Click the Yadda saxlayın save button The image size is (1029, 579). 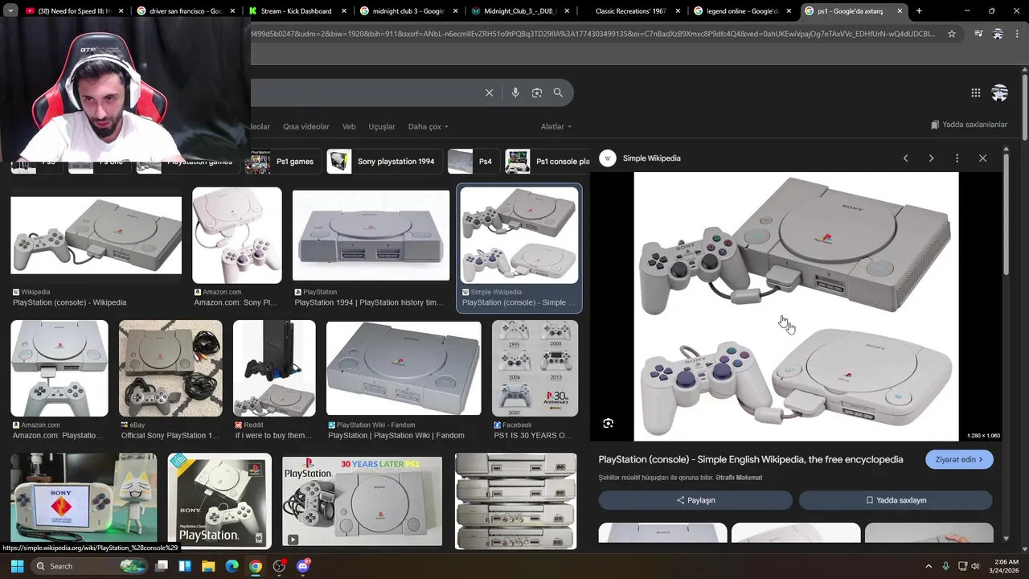(896, 500)
